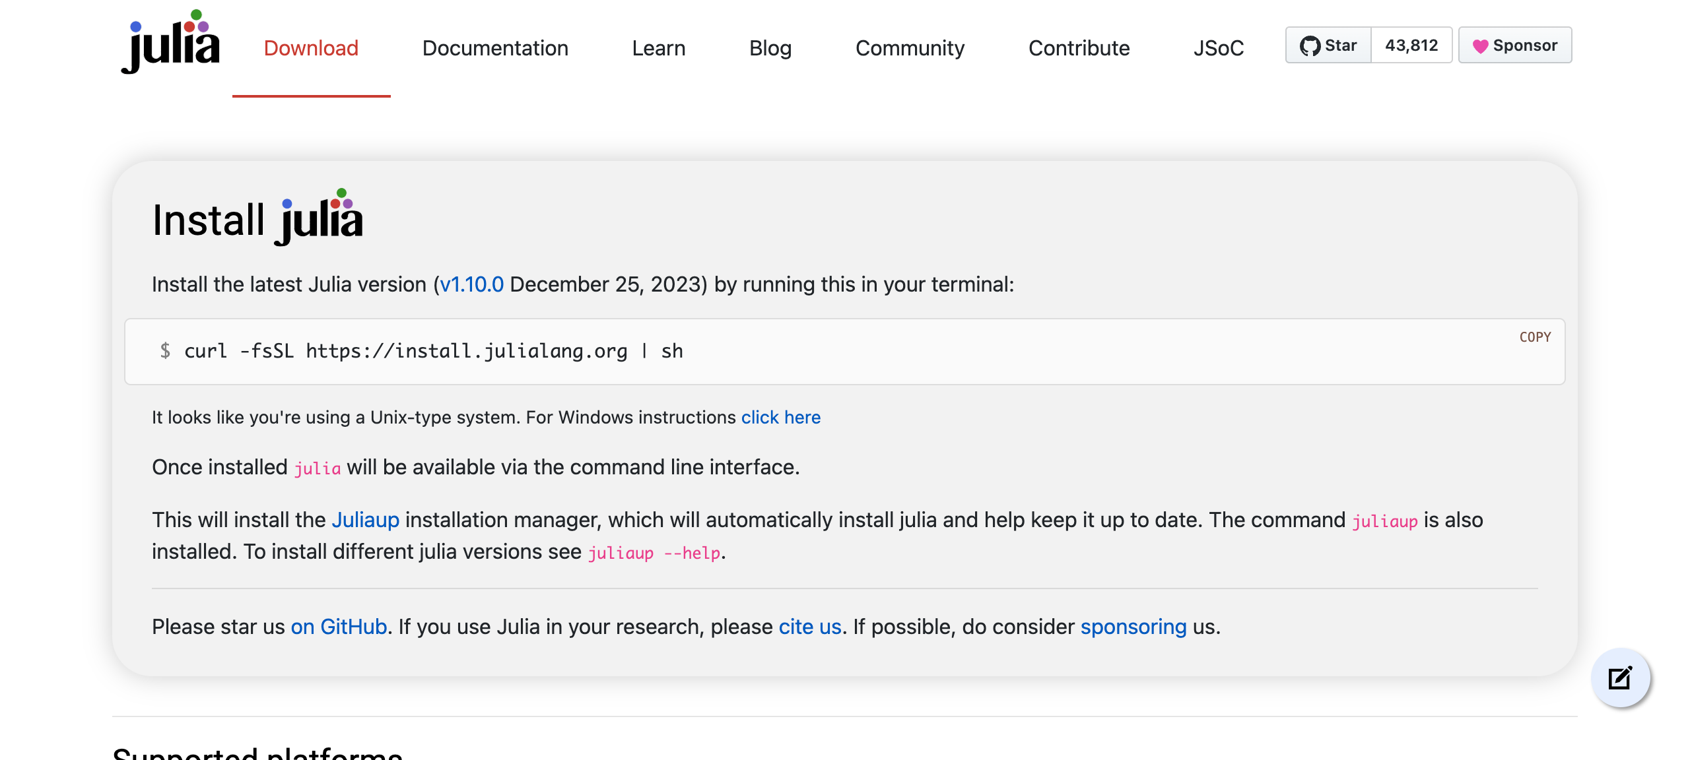Copy the curl install command

pyautogui.click(x=1536, y=337)
